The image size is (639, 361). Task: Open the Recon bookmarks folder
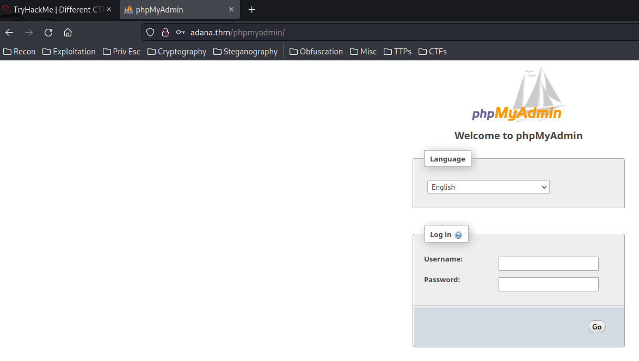pos(20,52)
